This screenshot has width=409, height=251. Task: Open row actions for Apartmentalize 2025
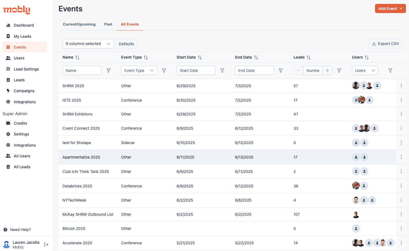[x=401, y=157]
